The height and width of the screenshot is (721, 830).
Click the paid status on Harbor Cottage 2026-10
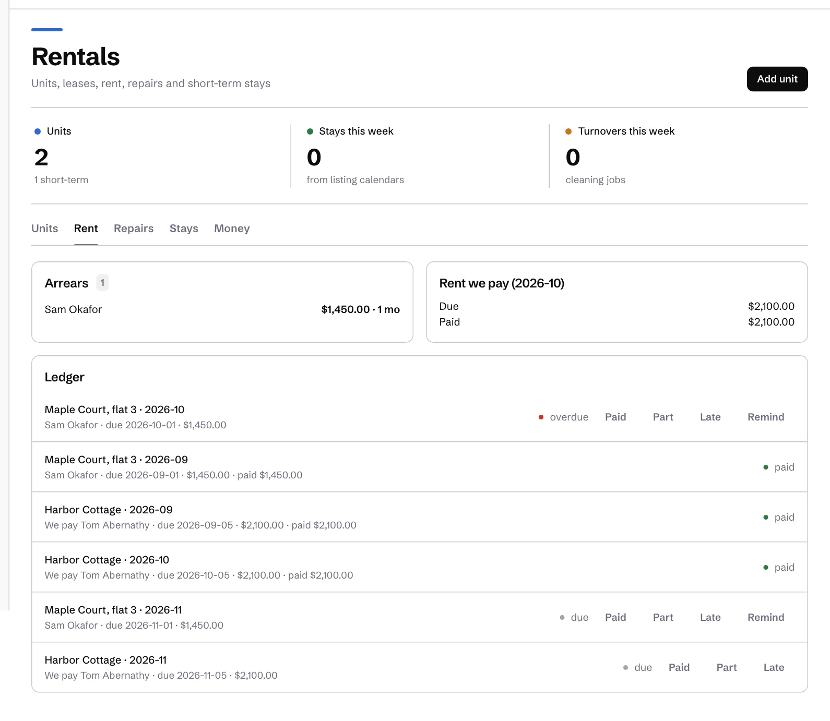pos(779,567)
